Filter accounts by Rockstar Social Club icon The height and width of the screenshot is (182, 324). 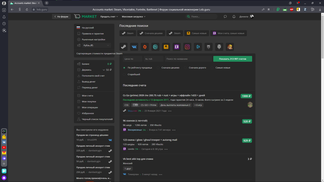point(166,47)
